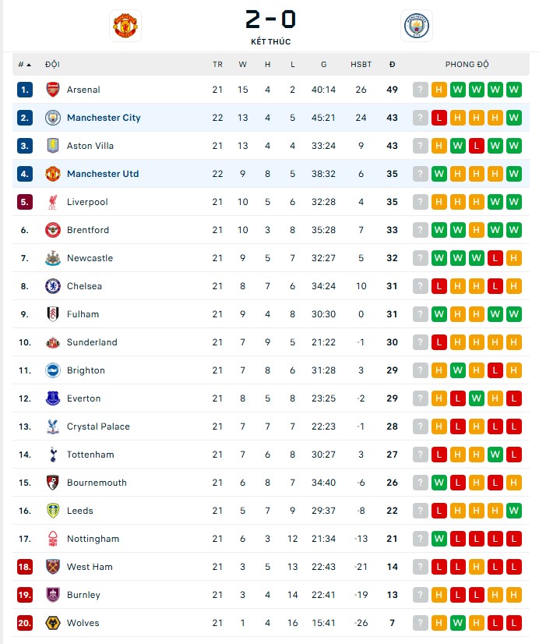Click Arsenal's gray question mark form badge

pos(421,90)
